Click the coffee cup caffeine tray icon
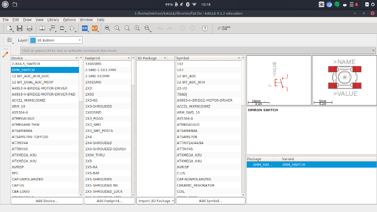 [x=345, y=5]
